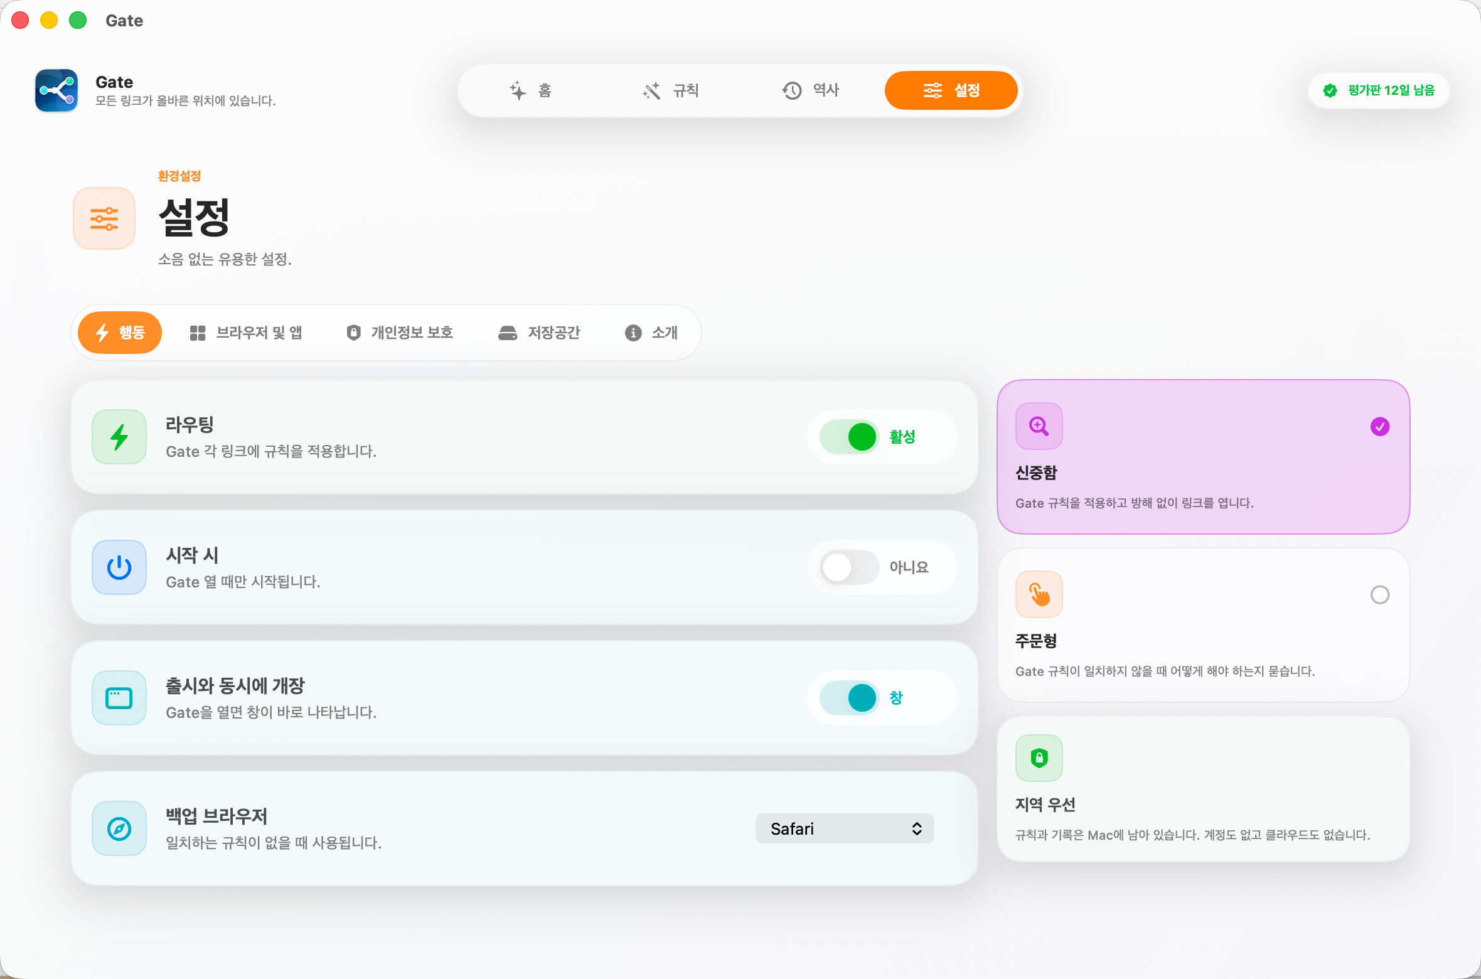
Task: Switch to the 규칙 tab
Action: click(670, 90)
